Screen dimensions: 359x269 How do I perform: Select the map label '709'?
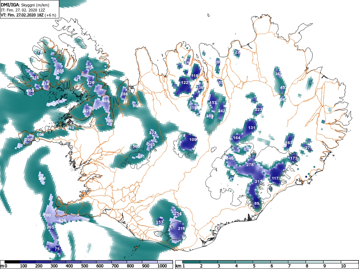pyautogui.click(x=109, y=121)
